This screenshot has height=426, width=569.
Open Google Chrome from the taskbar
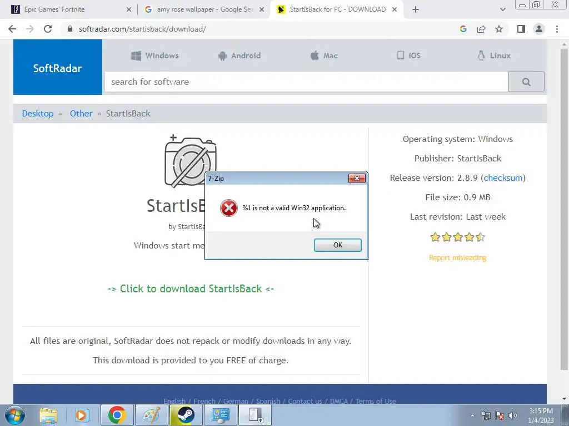117,415
